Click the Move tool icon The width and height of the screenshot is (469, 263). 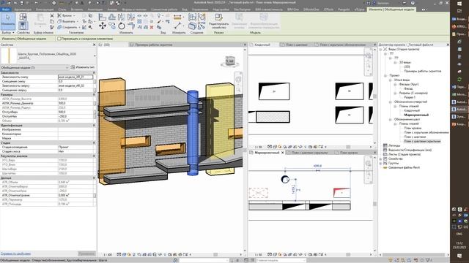[x=103, y=26]
